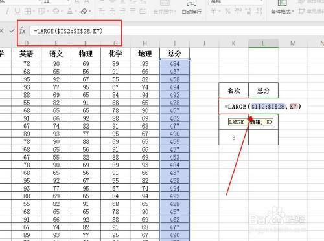Click the 名次 cell in column K
The height and width of the screenshot is (241, 324).
click(234, 90)
